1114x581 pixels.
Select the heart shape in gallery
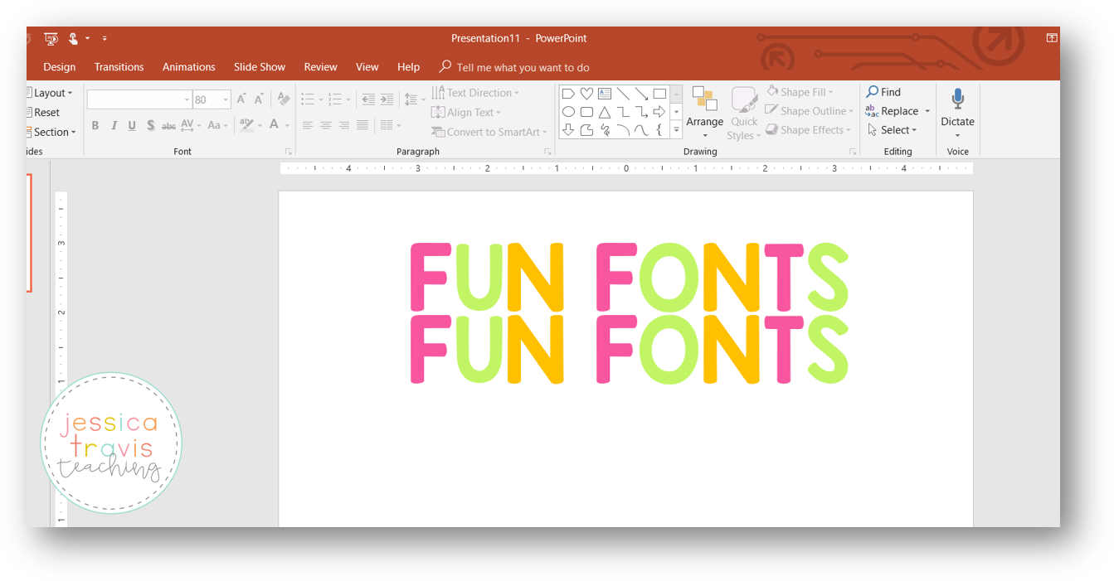(x=586, y=94)
